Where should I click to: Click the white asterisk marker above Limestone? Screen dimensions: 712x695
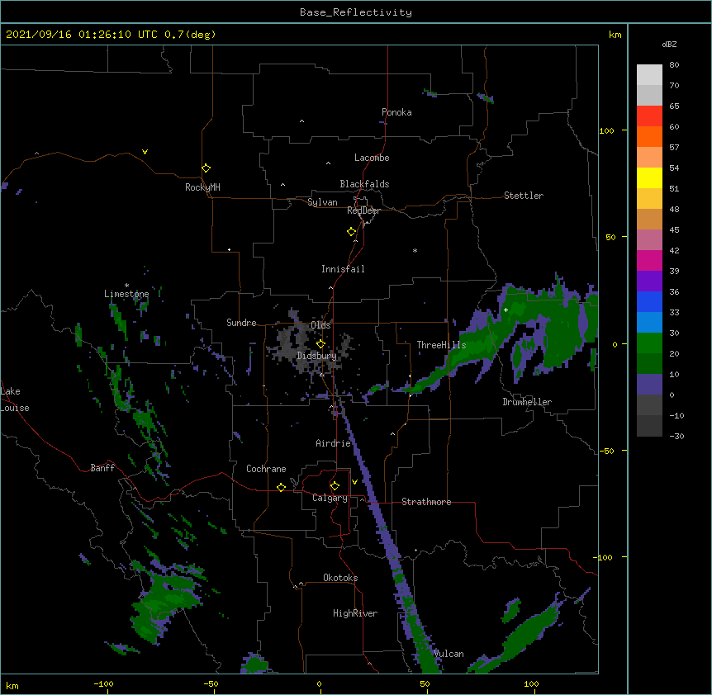[126, 286]
